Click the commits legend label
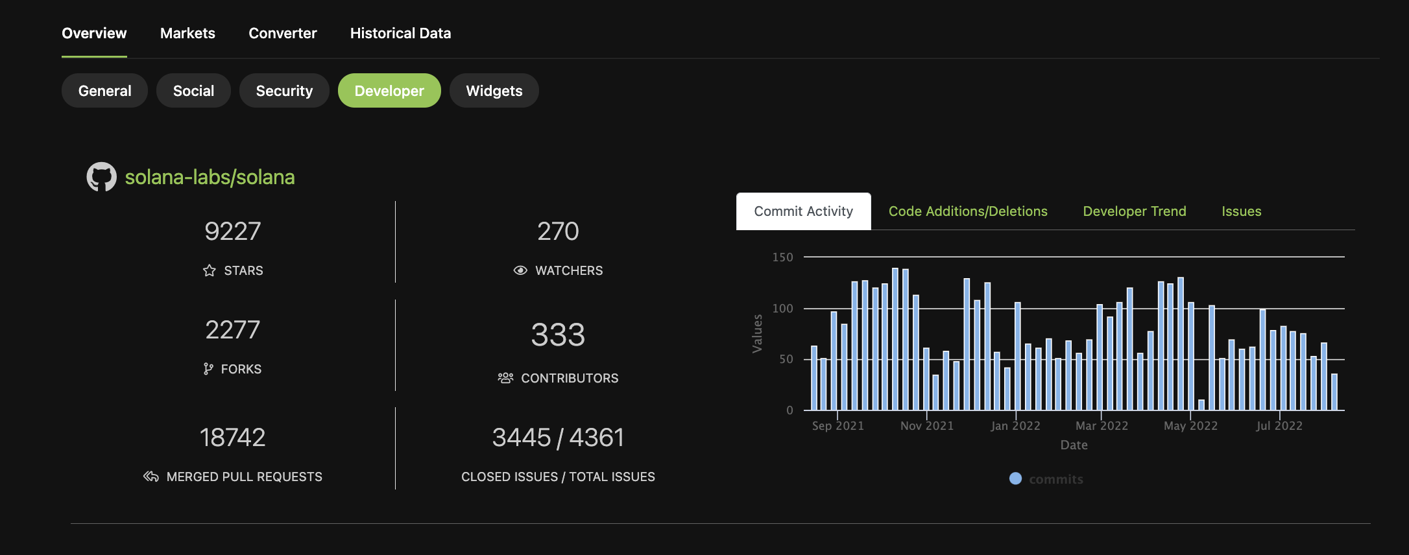 tap(1056, 479)
